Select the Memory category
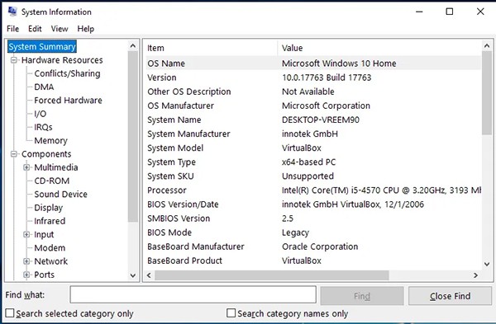The height and width of the screenshot is (324, 496). point(50,140)
